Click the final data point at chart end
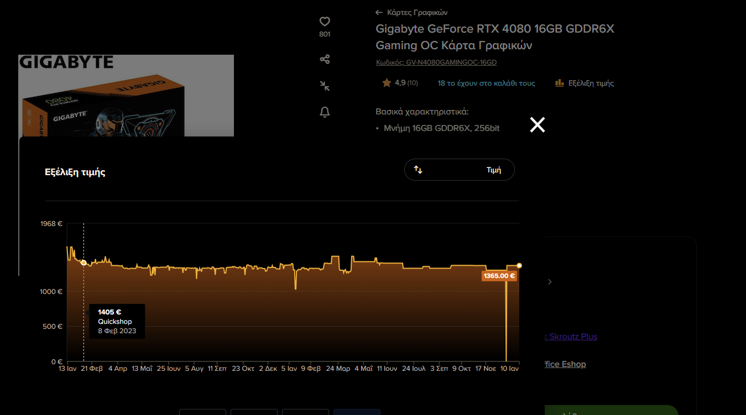 (x=519, y=266)
